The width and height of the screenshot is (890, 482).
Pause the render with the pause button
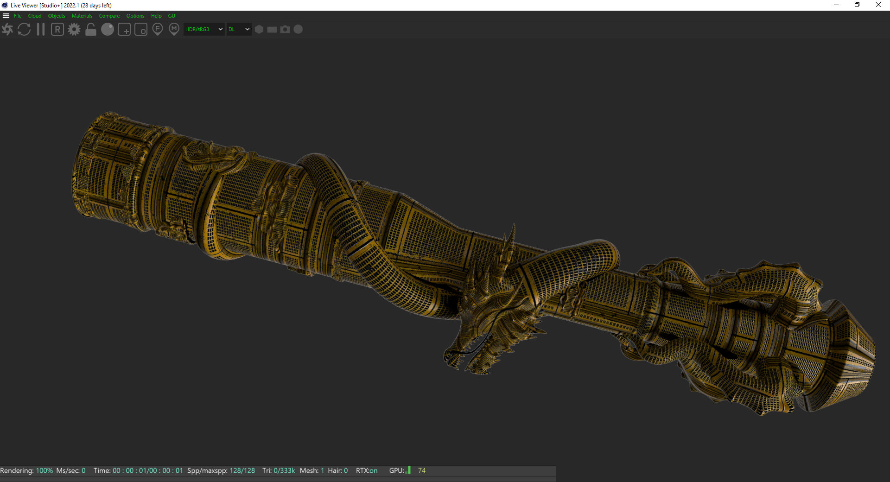[x=41, y=29]
